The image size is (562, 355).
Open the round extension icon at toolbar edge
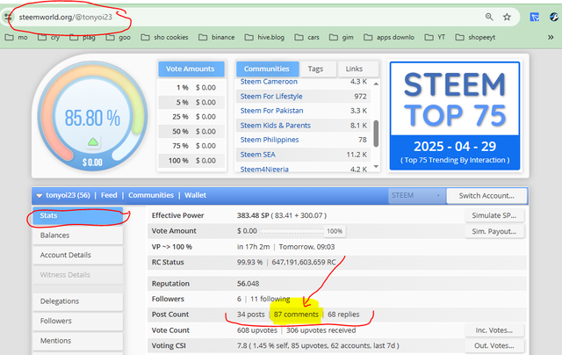coord(554,17)
